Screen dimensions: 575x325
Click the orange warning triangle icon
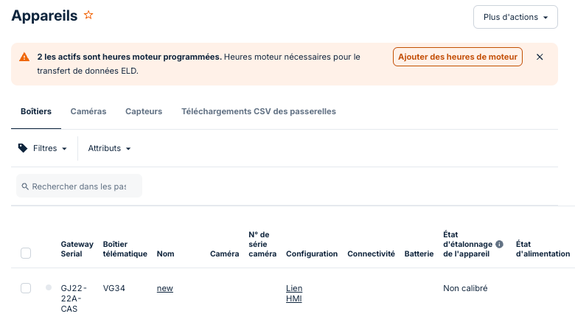pos(24,57)
